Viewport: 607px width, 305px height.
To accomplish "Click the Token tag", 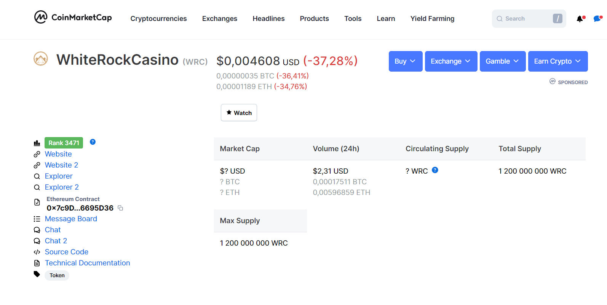I will click(x=57, y=275).
